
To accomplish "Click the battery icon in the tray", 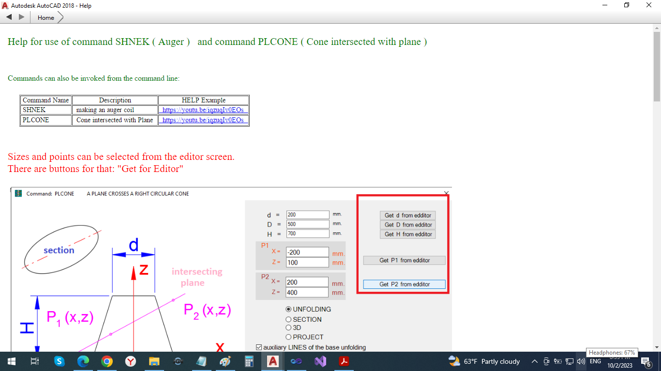I will coord(558,361).
